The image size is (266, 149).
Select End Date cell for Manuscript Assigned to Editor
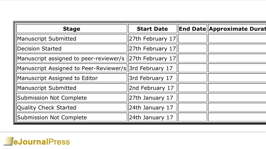coord(192,78)
